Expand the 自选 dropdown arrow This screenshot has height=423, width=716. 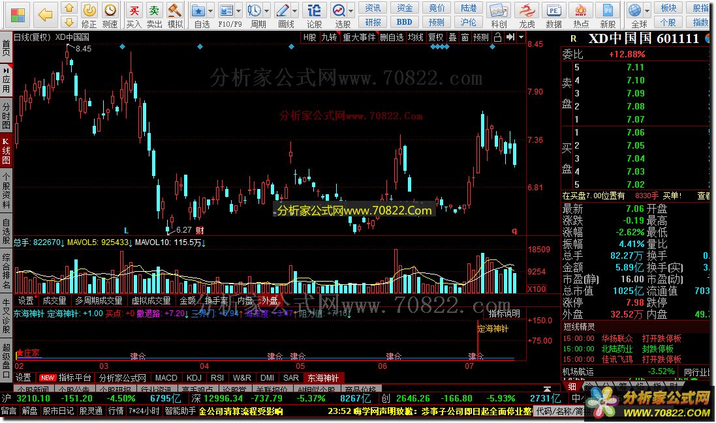(211, 11)
